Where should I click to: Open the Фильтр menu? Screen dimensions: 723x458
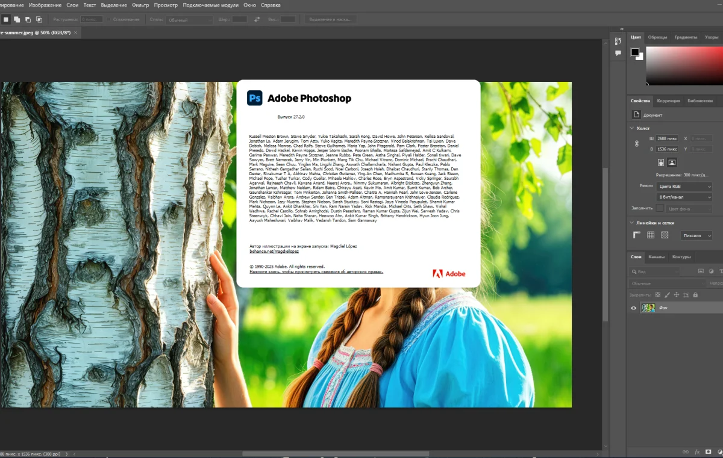pos(140,5)
